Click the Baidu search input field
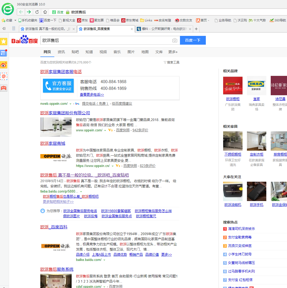Image resolution: width=287 pixels, height=288 pixels. pyautogui.click(x=106, y=41)
